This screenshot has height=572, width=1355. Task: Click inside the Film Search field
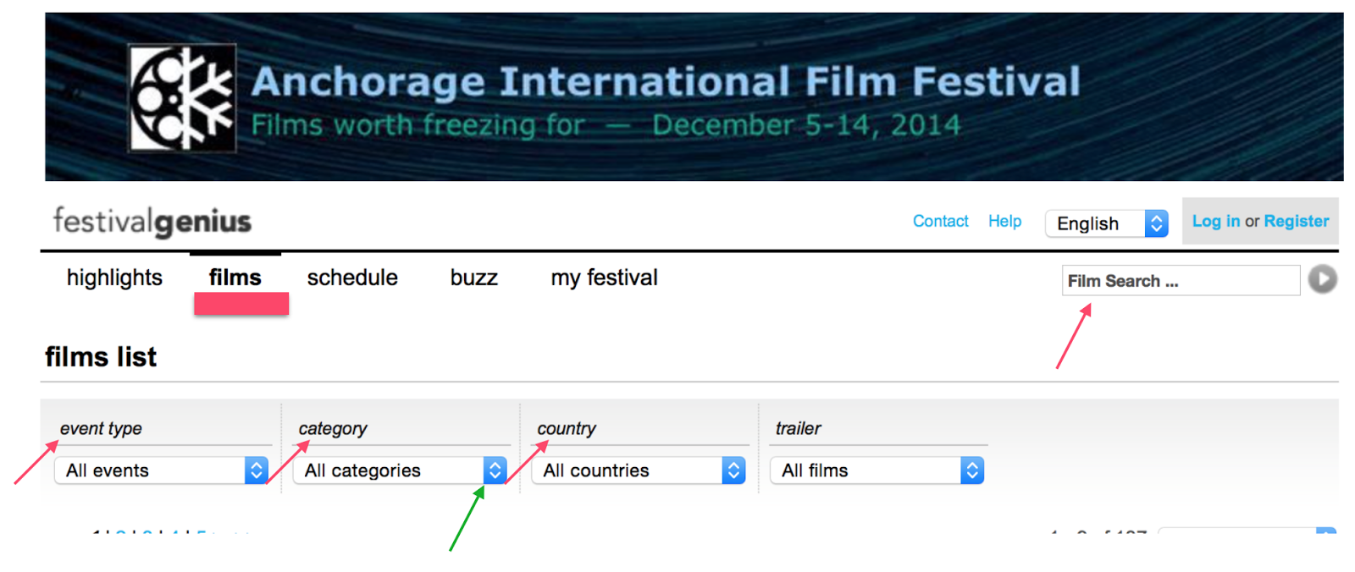tap(1181, 280)
